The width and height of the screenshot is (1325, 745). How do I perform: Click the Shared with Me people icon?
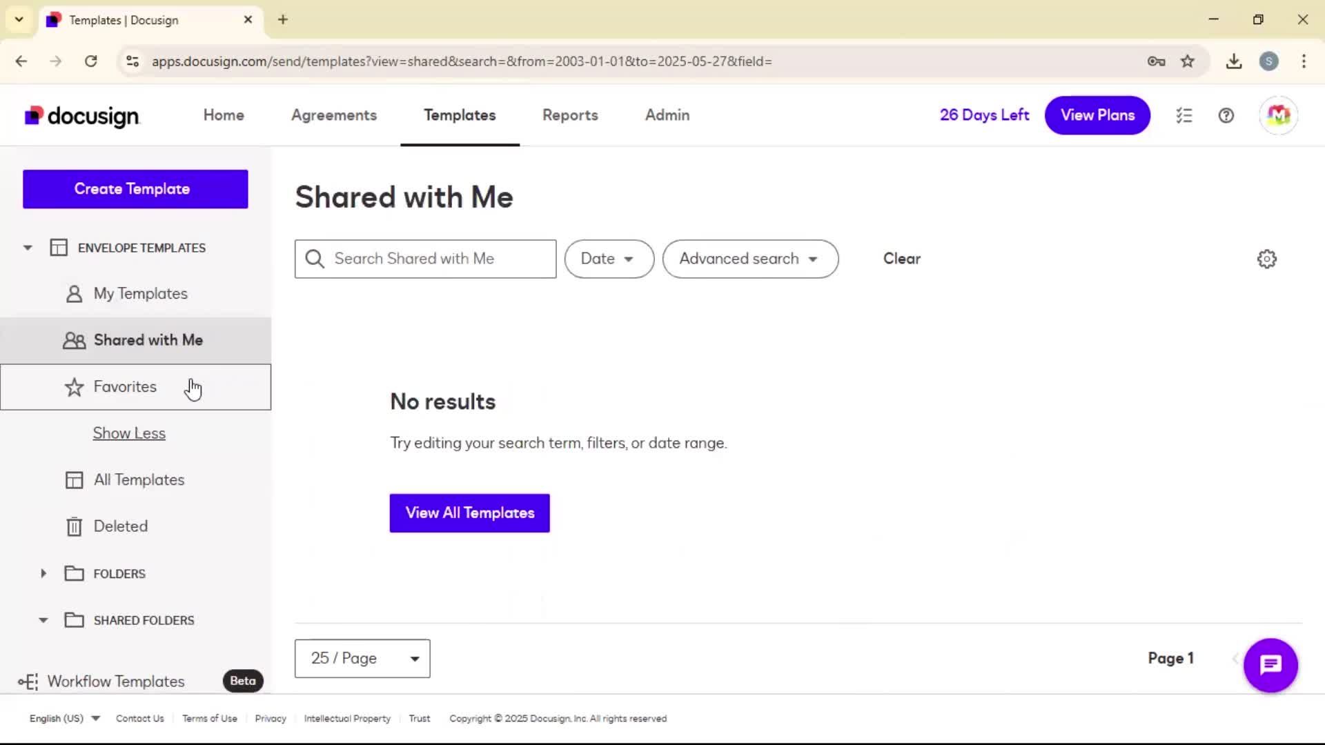[74, 340]
